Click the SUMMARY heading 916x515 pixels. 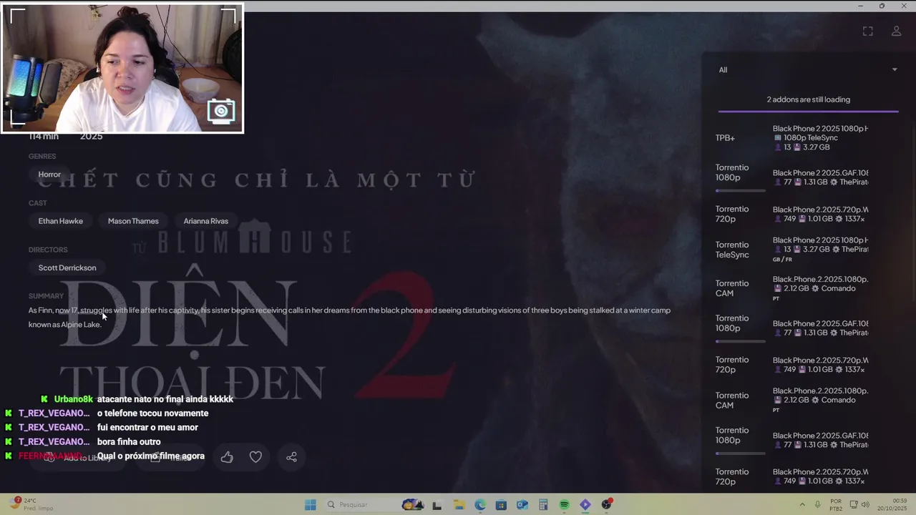(46, 296)
